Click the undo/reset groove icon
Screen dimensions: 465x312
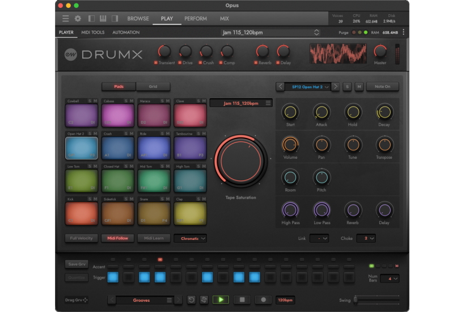coord(191,300)
